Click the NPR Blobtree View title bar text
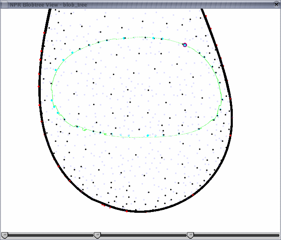Viewport: 281px width, 240px height. coord(48,5)
